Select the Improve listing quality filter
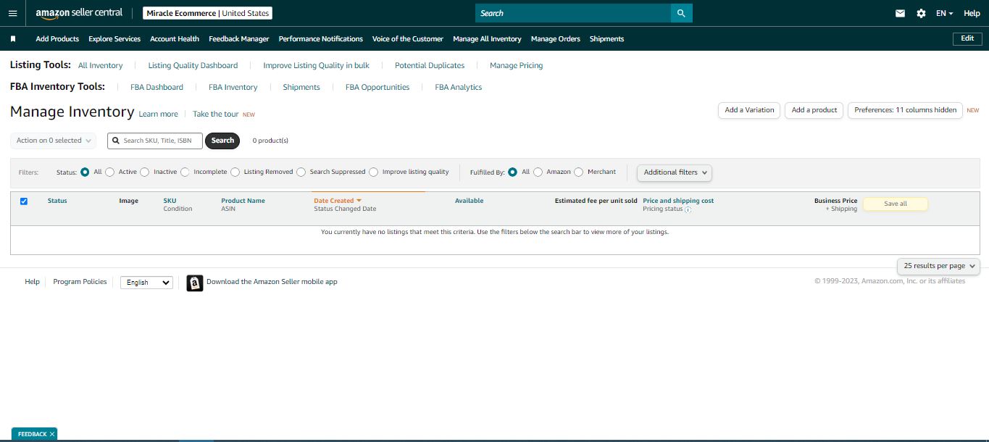This screenshot has width=989, height=442. pos(373,172)
